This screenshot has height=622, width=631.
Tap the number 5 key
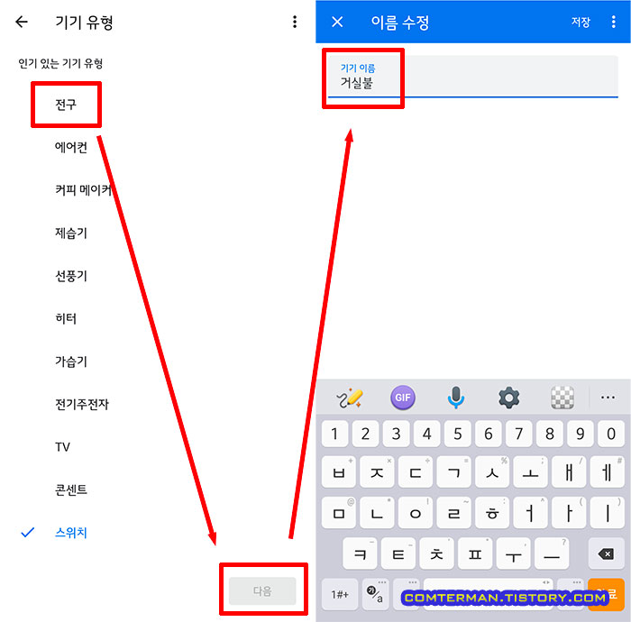[458, 434]
